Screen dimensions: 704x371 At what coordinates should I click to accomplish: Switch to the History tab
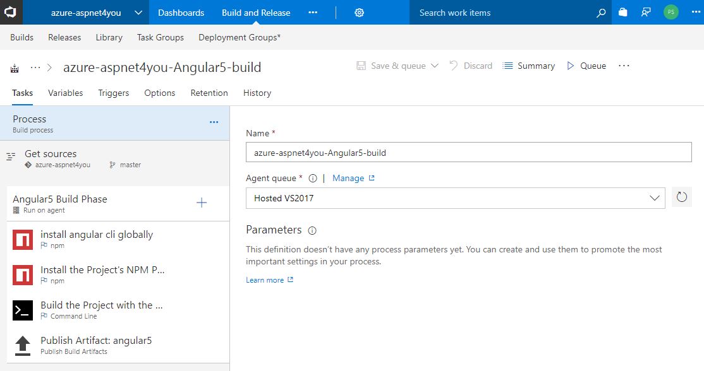257,93
